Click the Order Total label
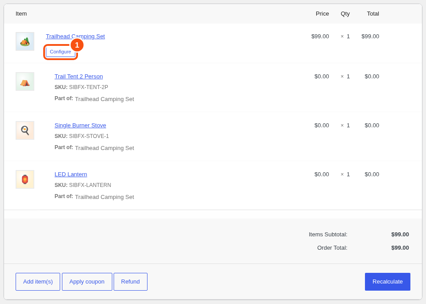 tap(332, 248)
